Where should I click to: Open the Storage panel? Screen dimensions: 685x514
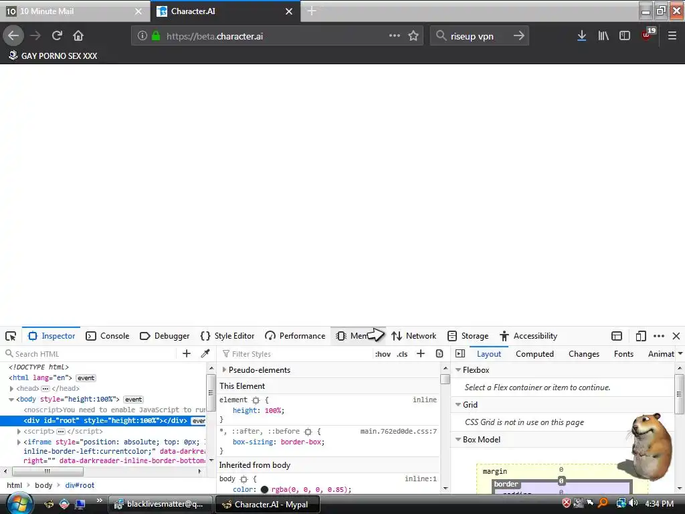[x=468, y=336]
